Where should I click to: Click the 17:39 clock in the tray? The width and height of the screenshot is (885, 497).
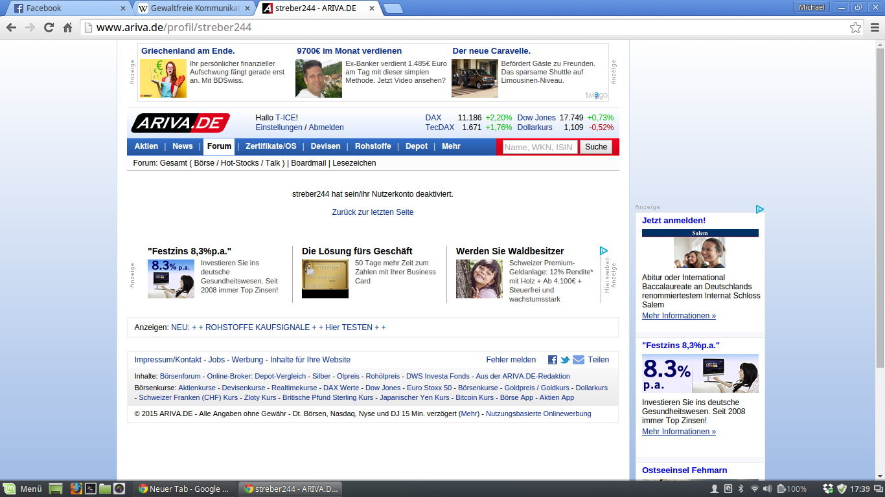(x=860, y=489)
